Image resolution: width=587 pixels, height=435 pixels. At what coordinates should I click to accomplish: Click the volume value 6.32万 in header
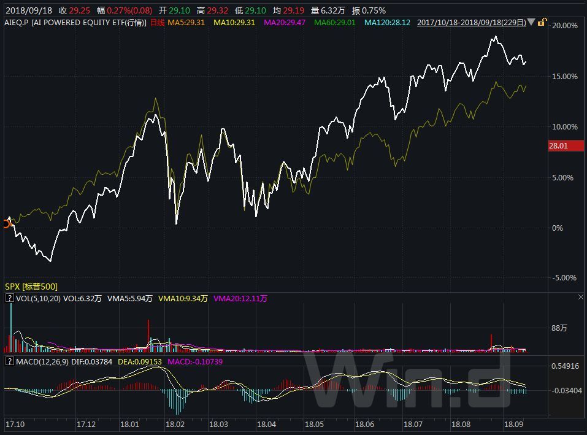tap(332, 10)
